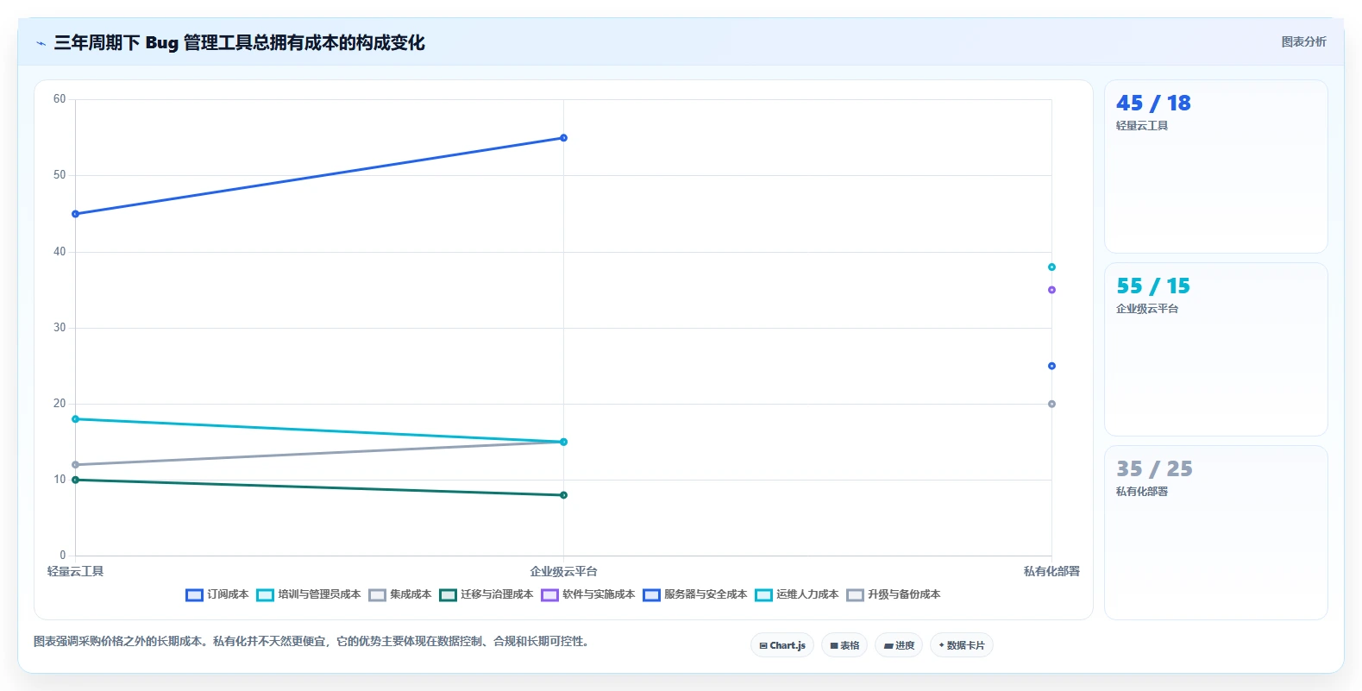The height and width of the screenshot is (691, 1362).
Task: Click the y-axis value 20
Action: click(x=60, y=404)
